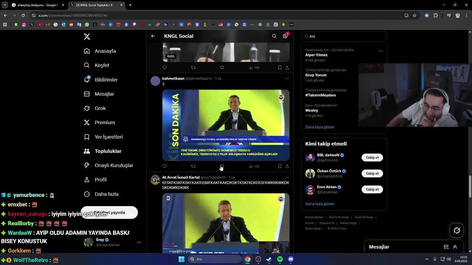This screenshot has width=472, height=265.
Task: Open Profil page
Action: 95,180
